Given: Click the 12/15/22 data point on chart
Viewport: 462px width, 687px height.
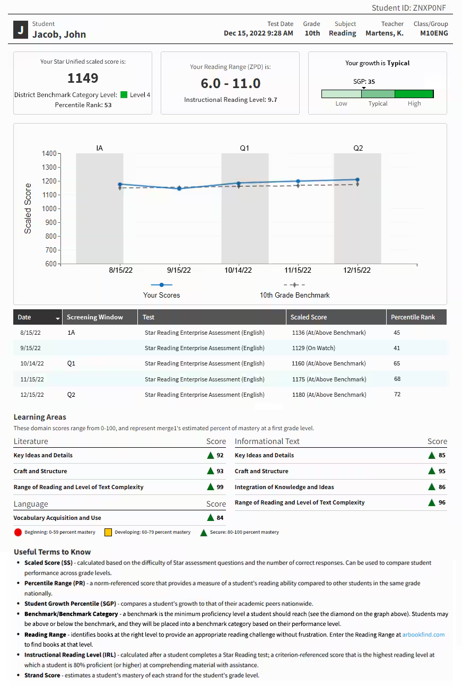Looking at the screenshot, I should point(358,180).
